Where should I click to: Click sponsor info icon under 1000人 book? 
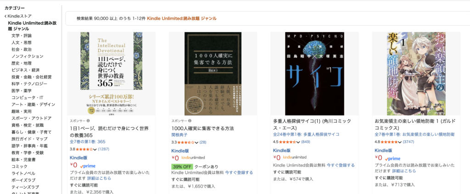(x=190, y=121)
